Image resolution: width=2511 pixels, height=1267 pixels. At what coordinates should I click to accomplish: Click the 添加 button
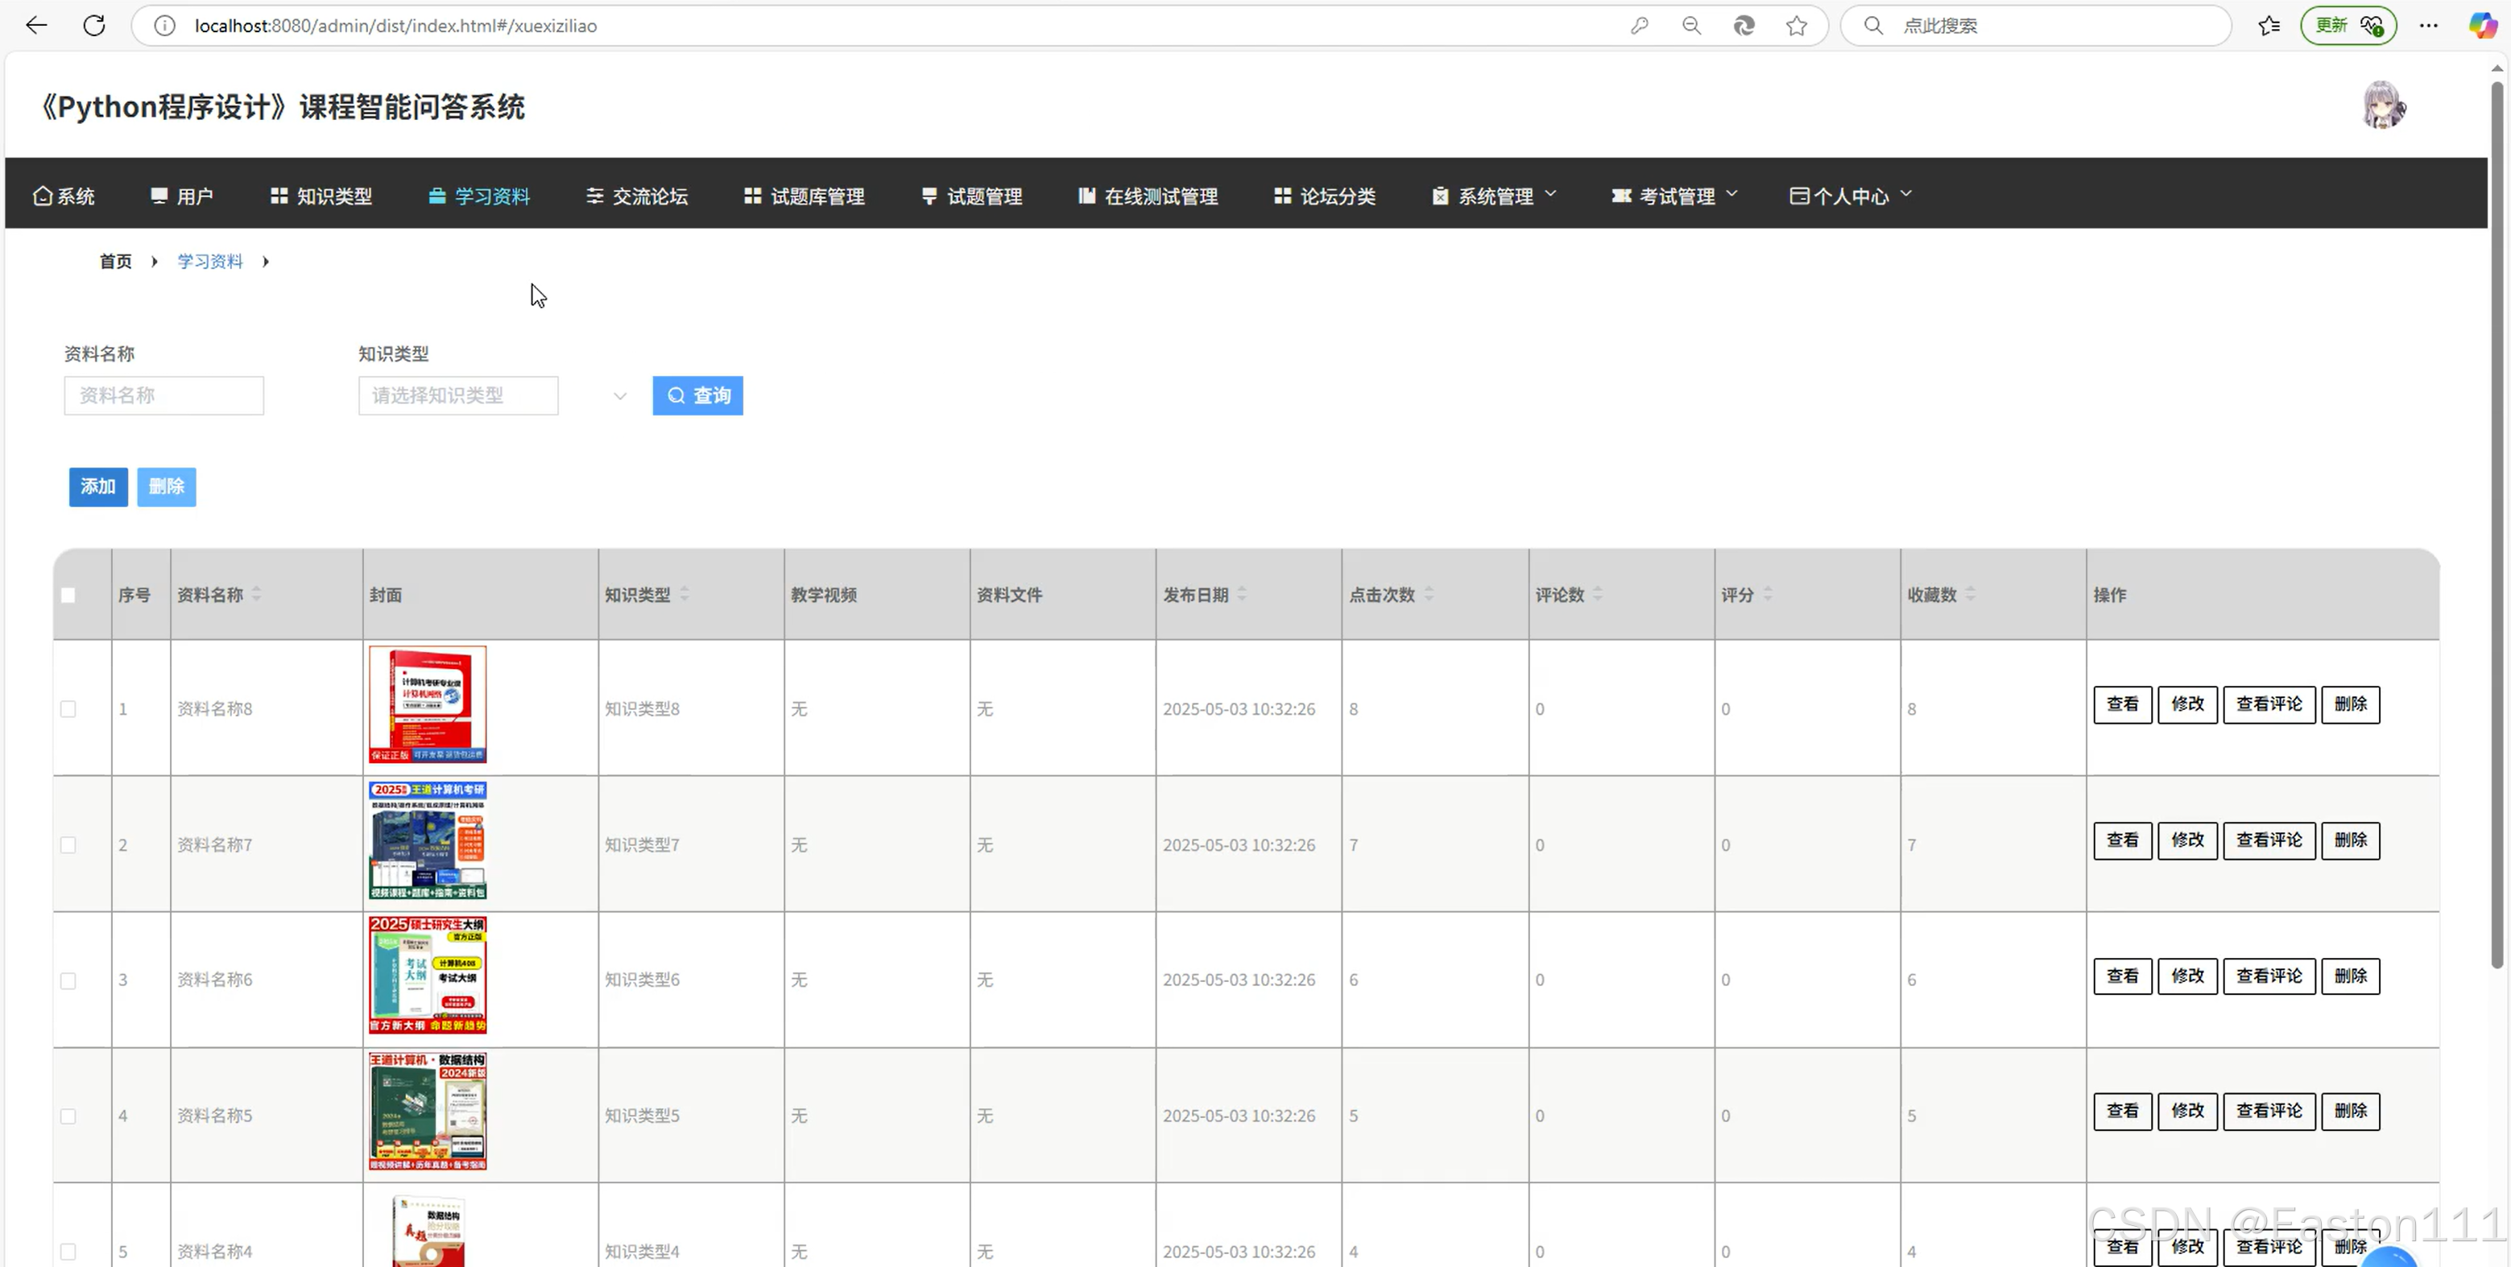coord(97,486)
